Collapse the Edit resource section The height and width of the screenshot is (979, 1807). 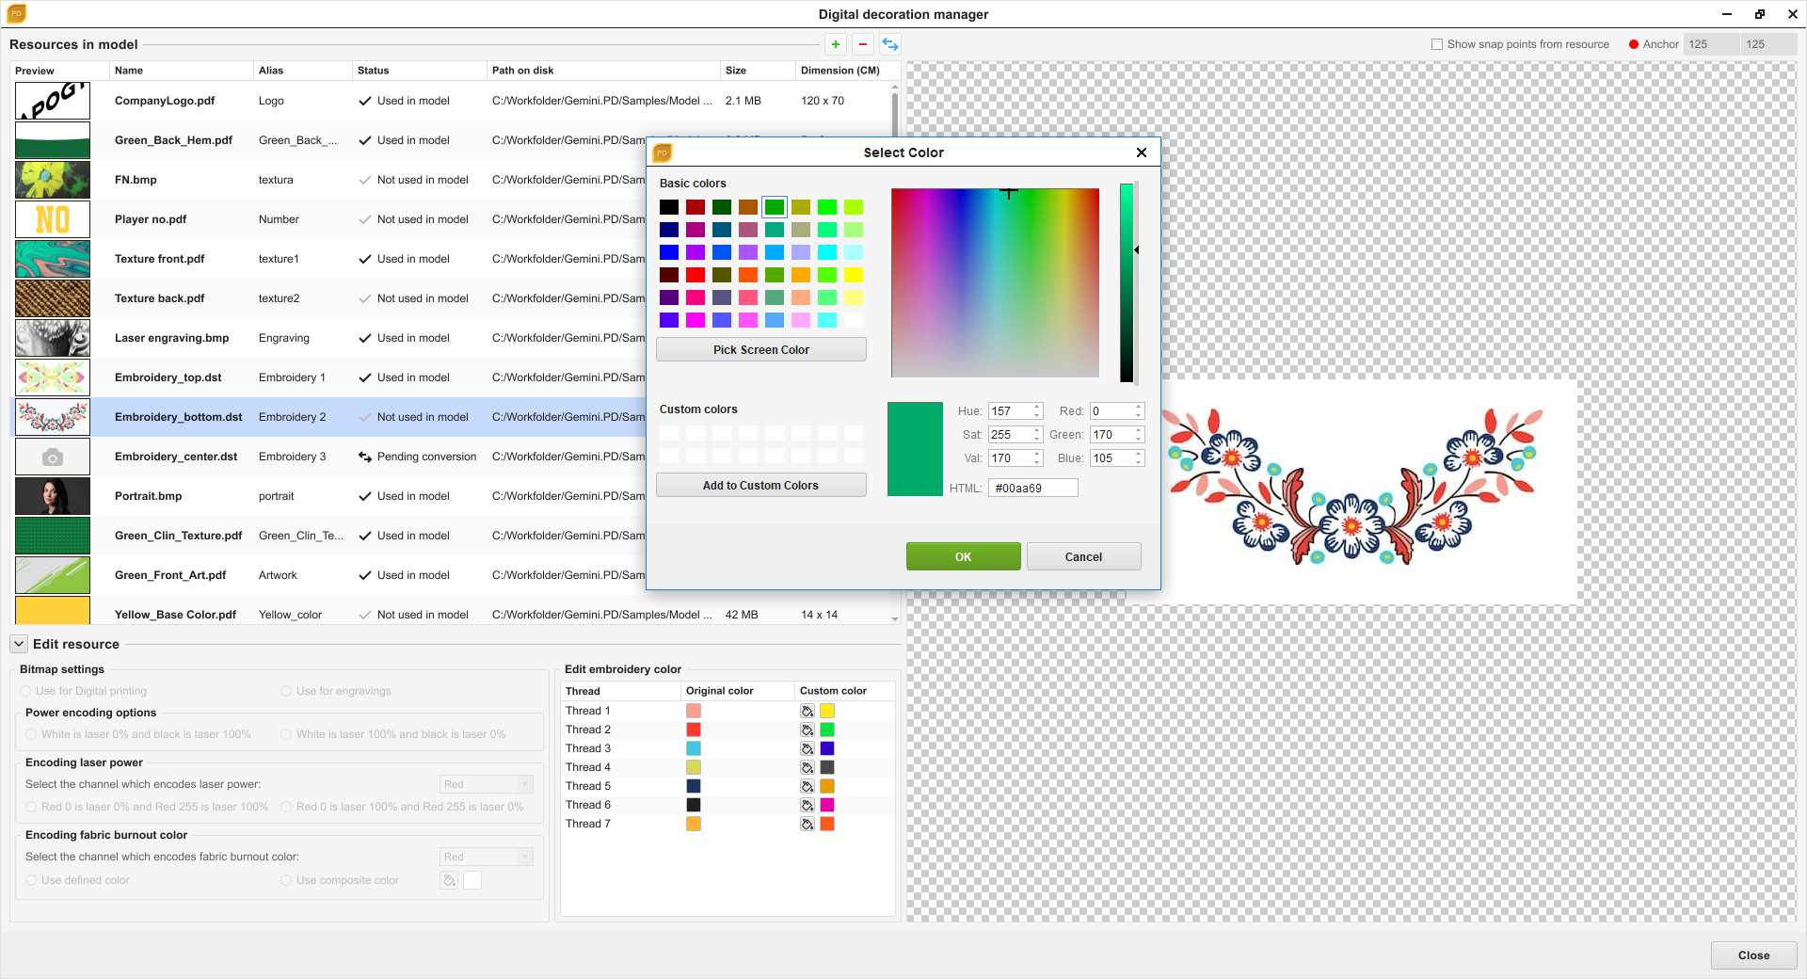pos(19,644)
